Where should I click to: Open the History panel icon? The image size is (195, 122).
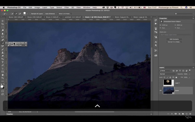156,20
